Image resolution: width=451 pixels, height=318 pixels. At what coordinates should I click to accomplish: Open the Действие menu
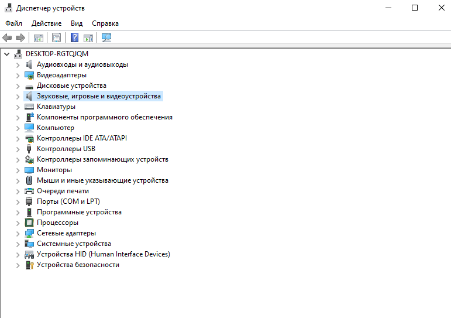coord(47,23)
